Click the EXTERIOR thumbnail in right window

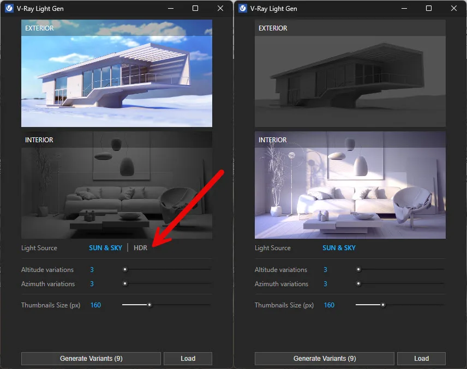(x=350, y=74)
